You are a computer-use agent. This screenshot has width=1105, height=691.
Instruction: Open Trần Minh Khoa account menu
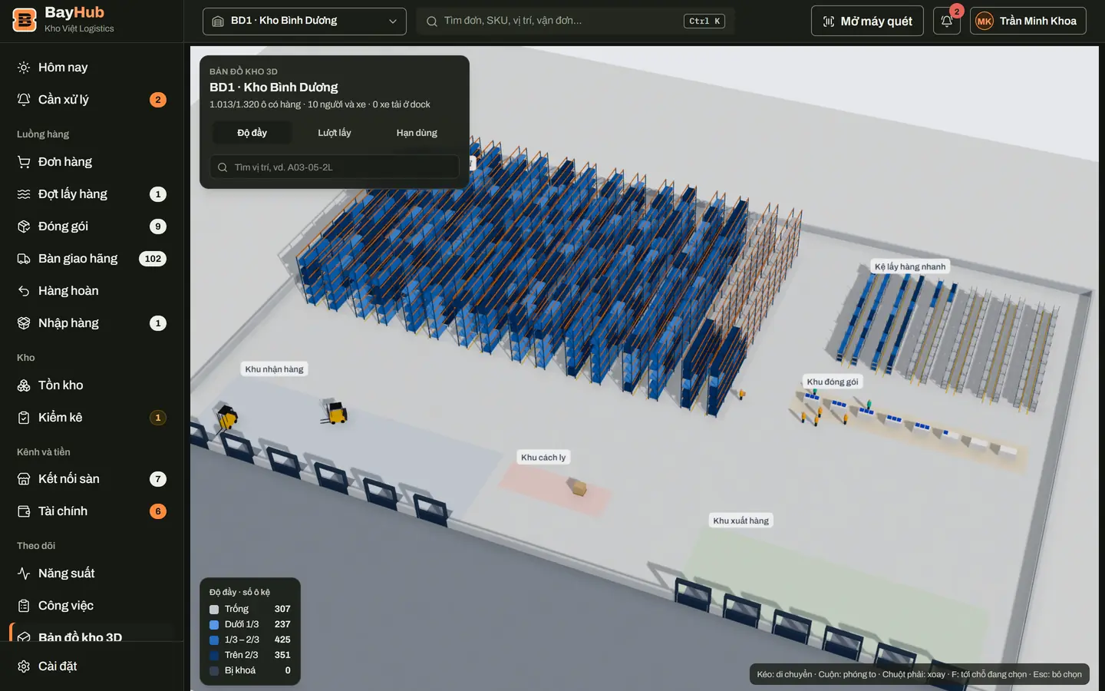[x=1027, y=21]
